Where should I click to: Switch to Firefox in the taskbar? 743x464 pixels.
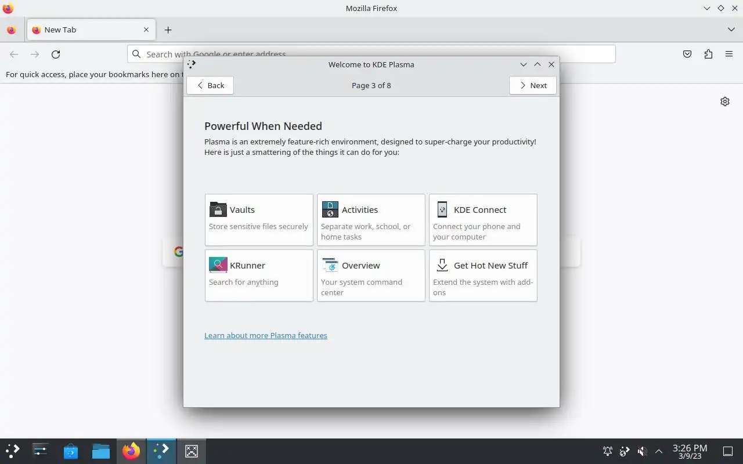point(131,451)
